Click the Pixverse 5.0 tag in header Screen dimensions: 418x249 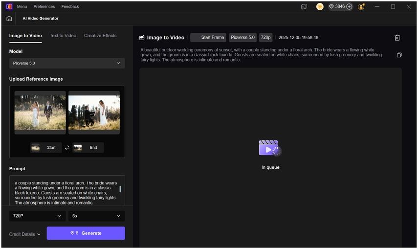click(243, 37)
